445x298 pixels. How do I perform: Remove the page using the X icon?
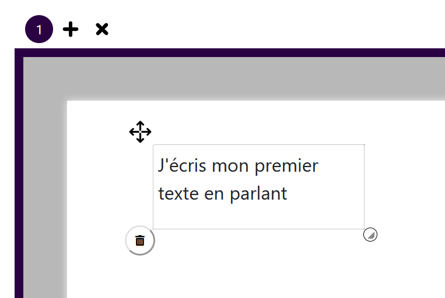102,29
